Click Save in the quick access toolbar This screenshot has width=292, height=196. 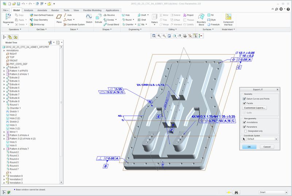(x=19, y=4)
